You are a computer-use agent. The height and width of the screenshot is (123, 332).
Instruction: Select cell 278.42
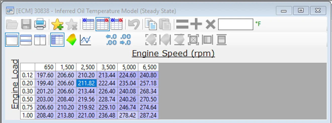coord(128,115)
